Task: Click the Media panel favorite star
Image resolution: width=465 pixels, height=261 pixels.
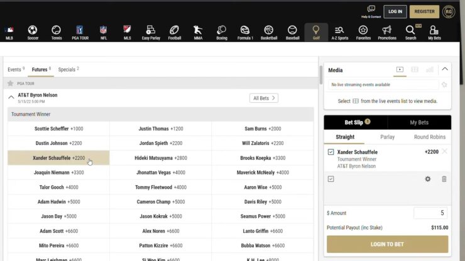Action: 444,85
